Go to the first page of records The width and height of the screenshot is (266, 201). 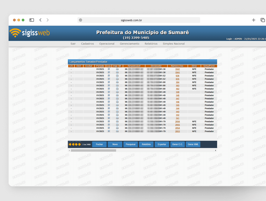click(x=70, y=144)
